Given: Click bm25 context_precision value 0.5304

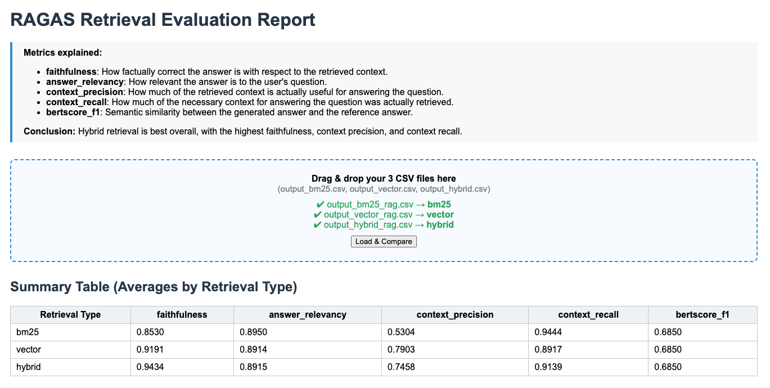Looking at the screenshot, I should click(x=401, y=332).
